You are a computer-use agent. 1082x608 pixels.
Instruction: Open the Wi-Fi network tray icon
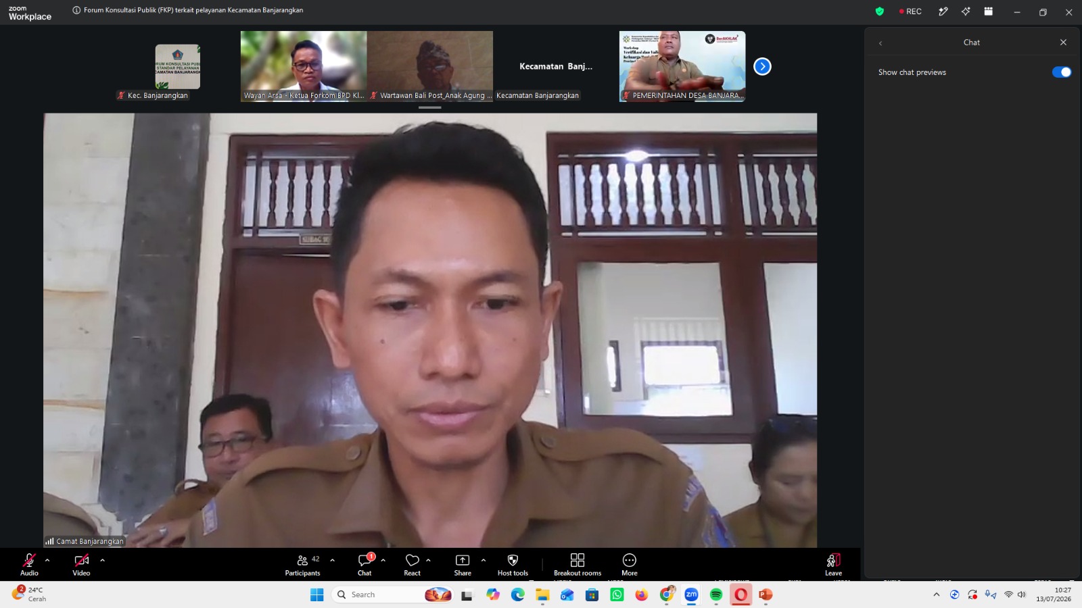tap(1008, 594)
